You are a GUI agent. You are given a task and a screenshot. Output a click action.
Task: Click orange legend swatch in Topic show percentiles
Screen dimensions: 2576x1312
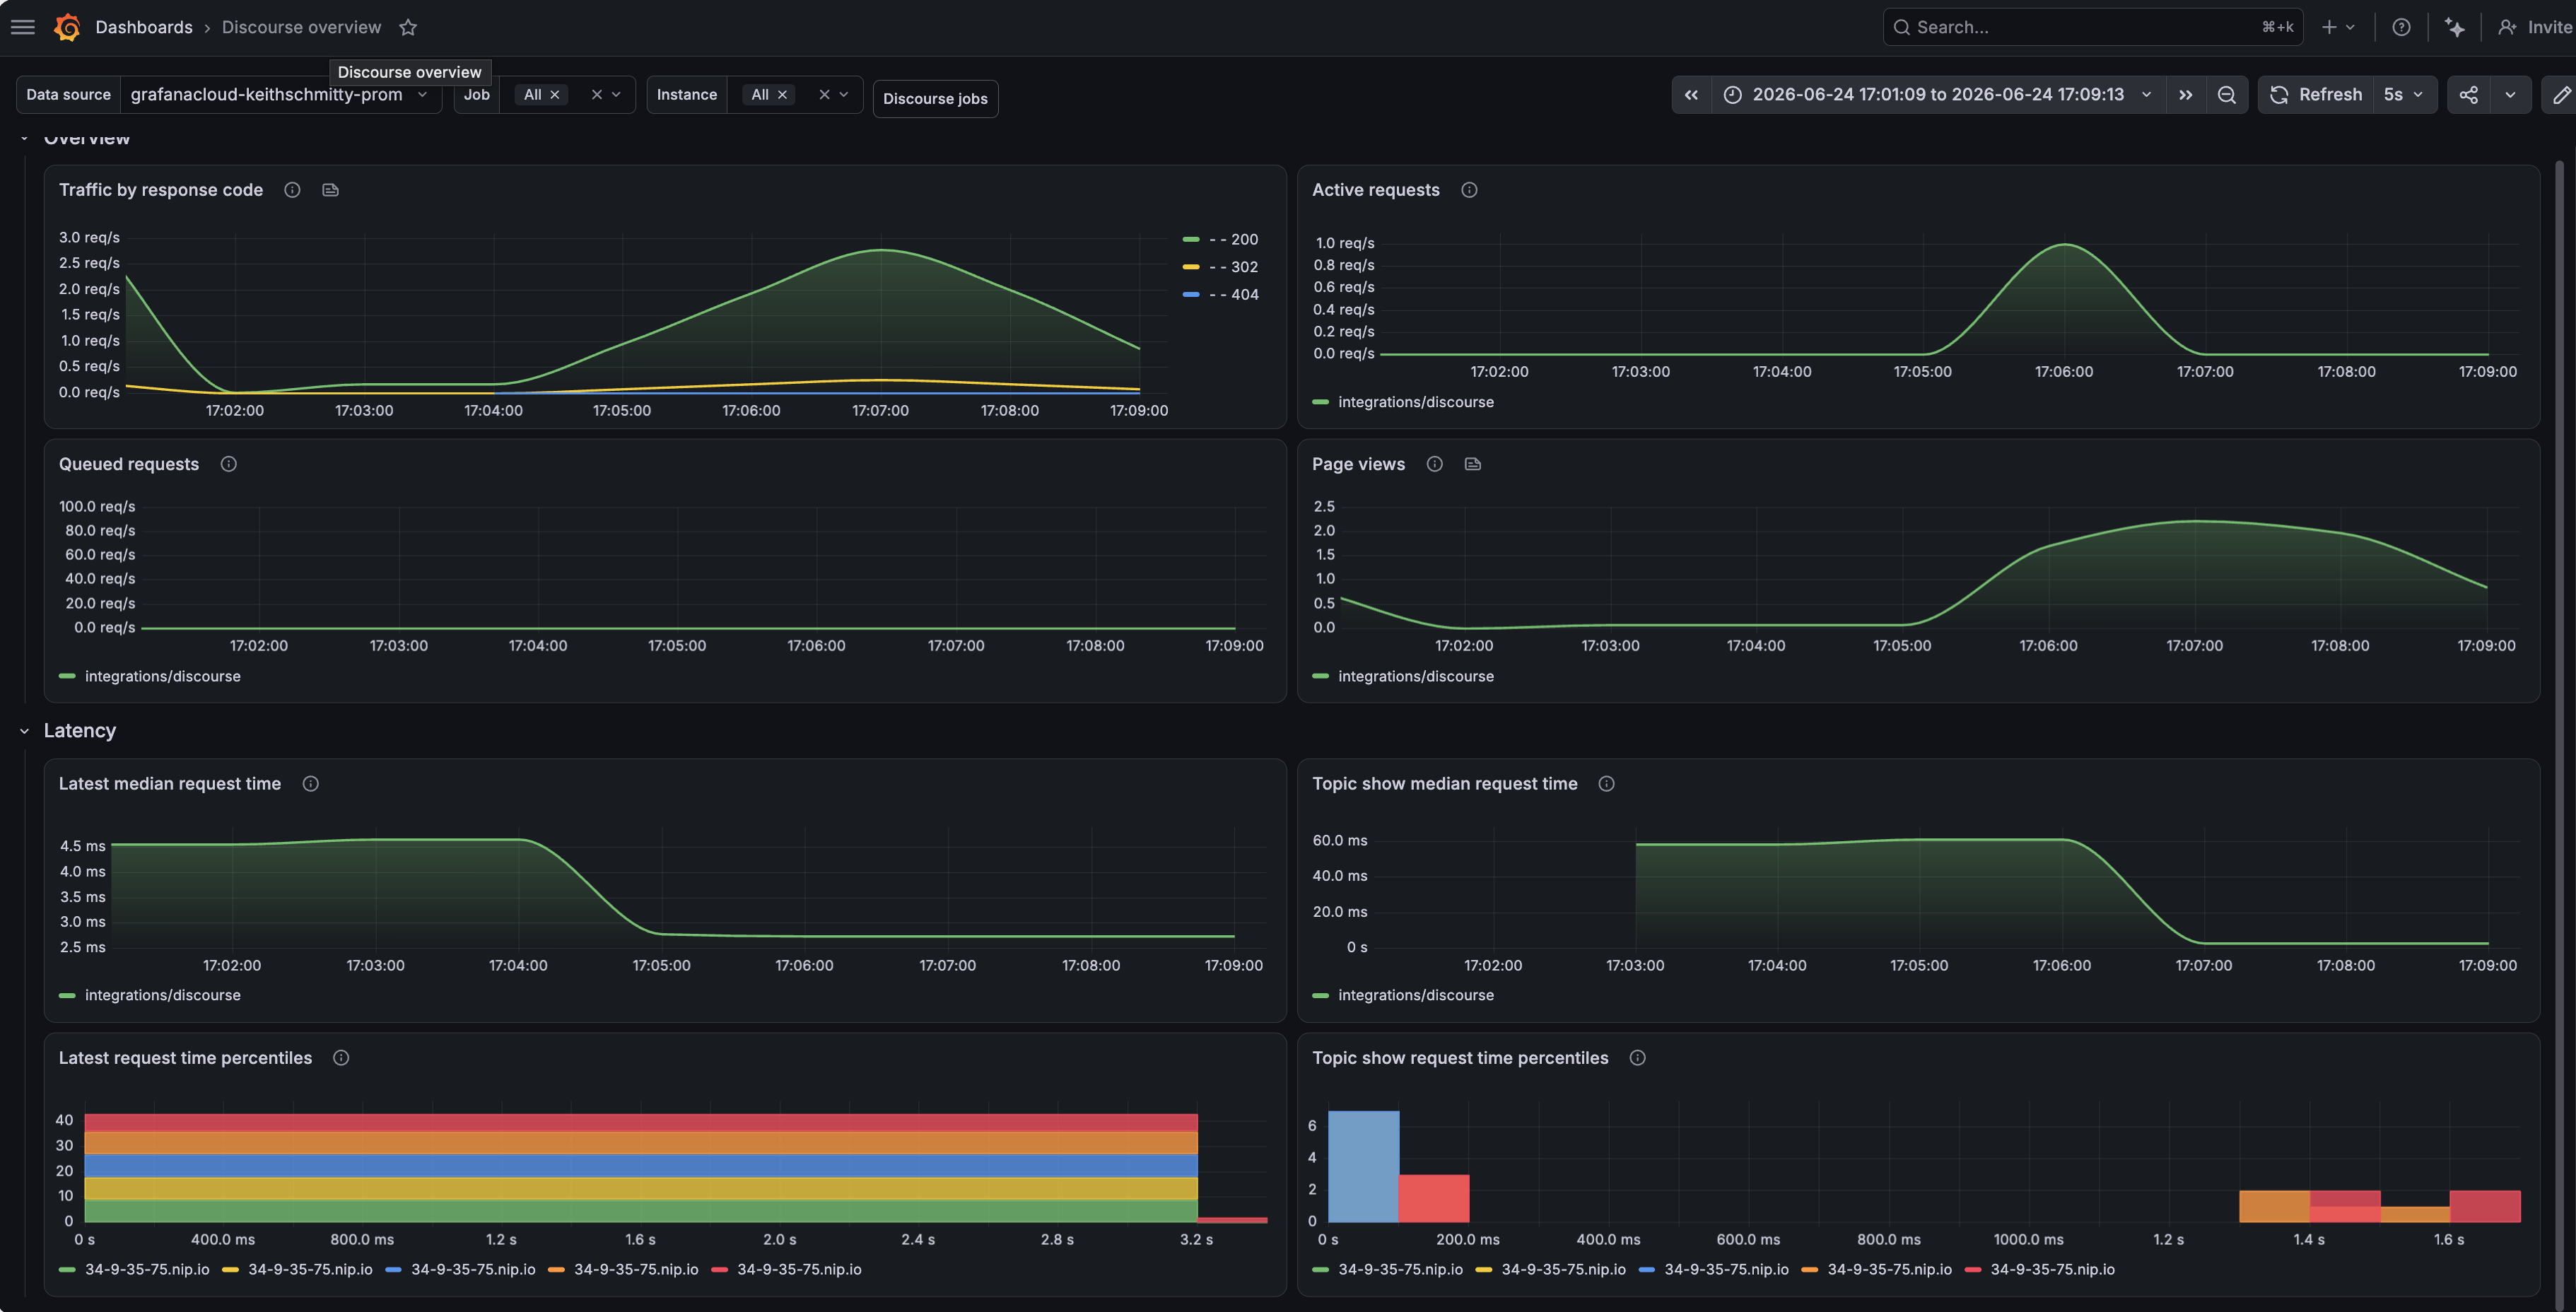point(1810,1270)
